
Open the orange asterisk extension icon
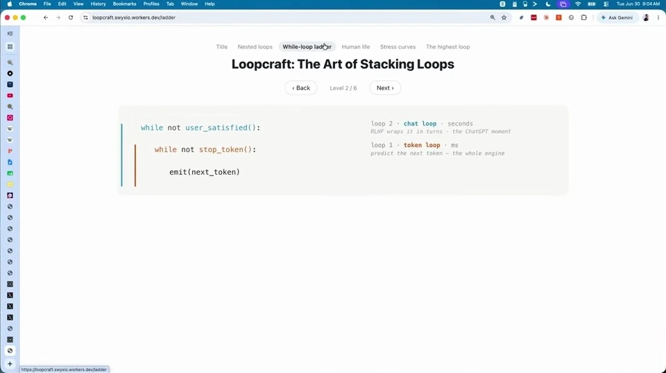click(x=546, y=17)
